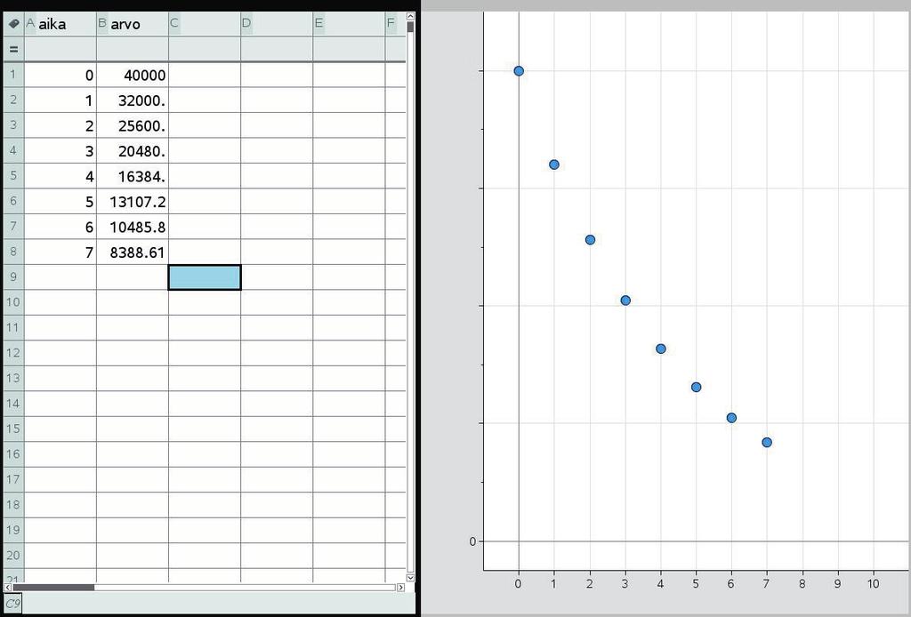Click the data point at x equals 5

click(696, 387)
